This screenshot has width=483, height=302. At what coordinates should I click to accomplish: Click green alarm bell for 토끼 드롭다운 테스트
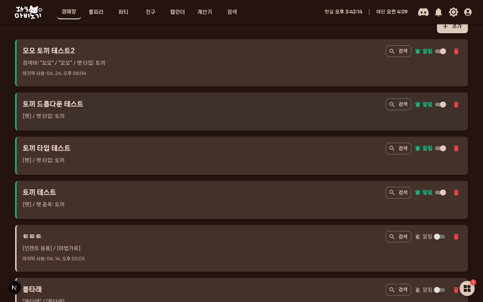pyautogui.click(x=418, y=105)
